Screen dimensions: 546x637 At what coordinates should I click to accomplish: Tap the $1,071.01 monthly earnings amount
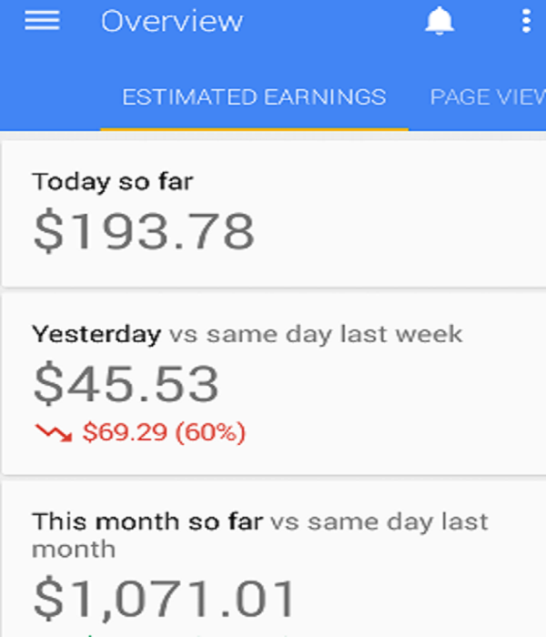165,600
